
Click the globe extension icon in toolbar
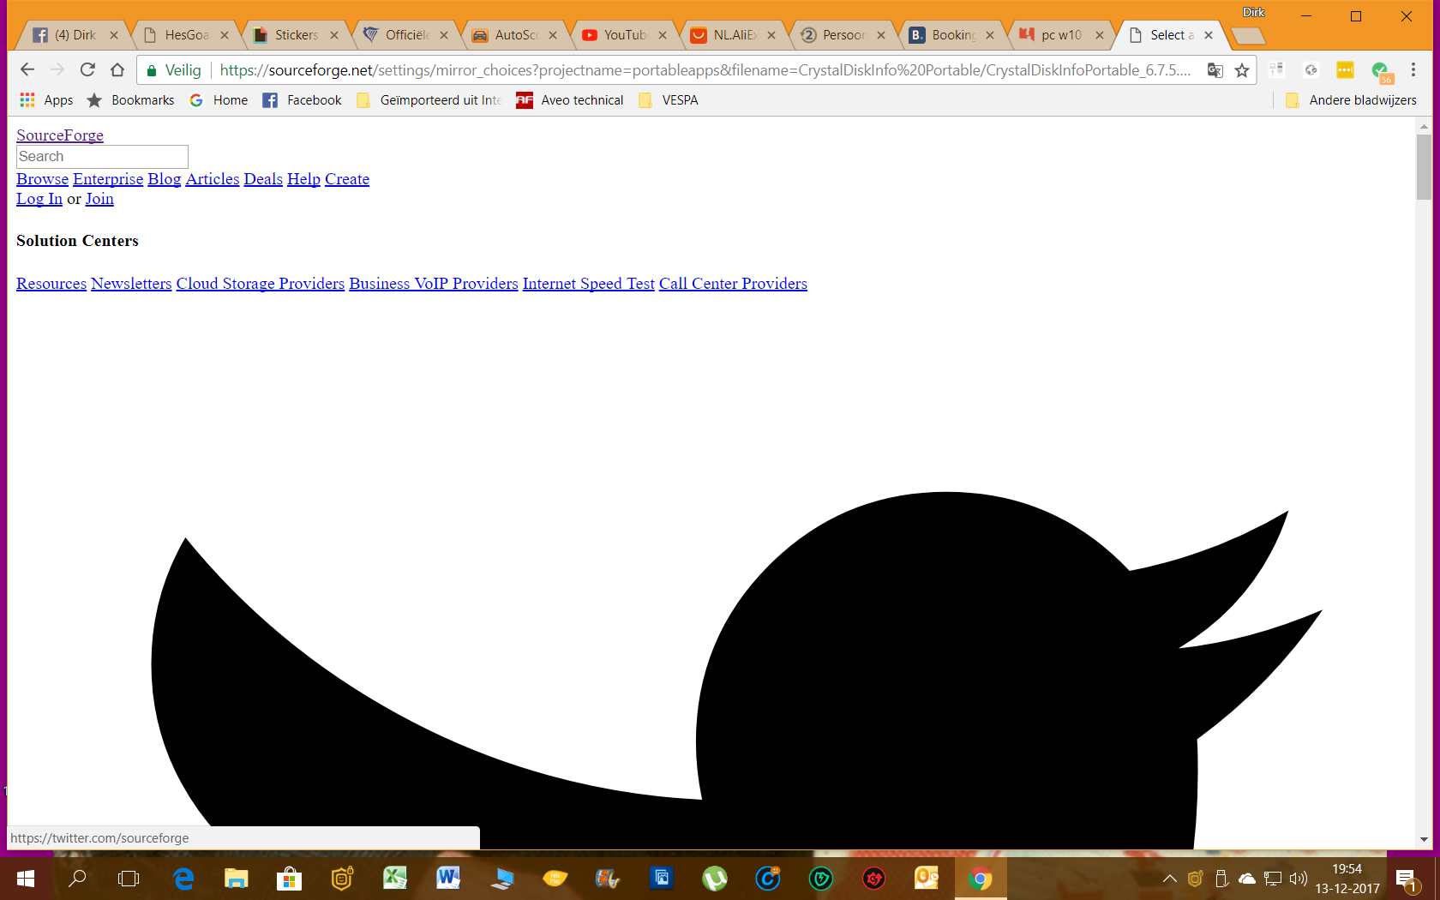1311,70
